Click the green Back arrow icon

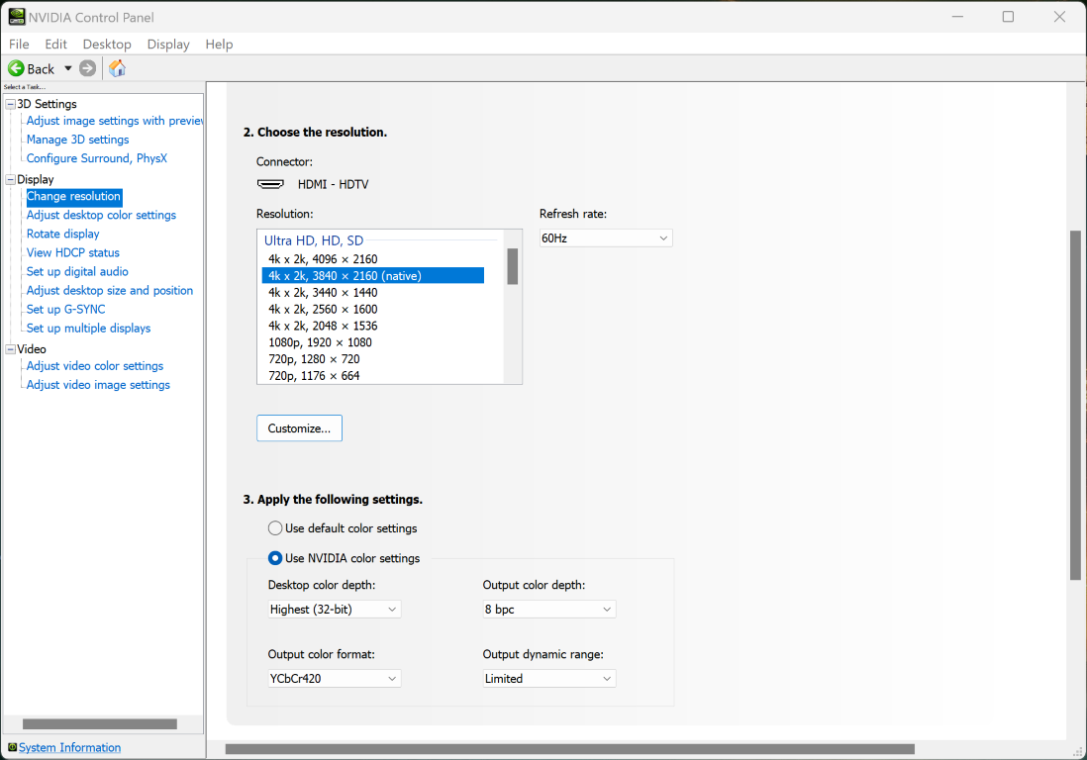pos(16,68)
